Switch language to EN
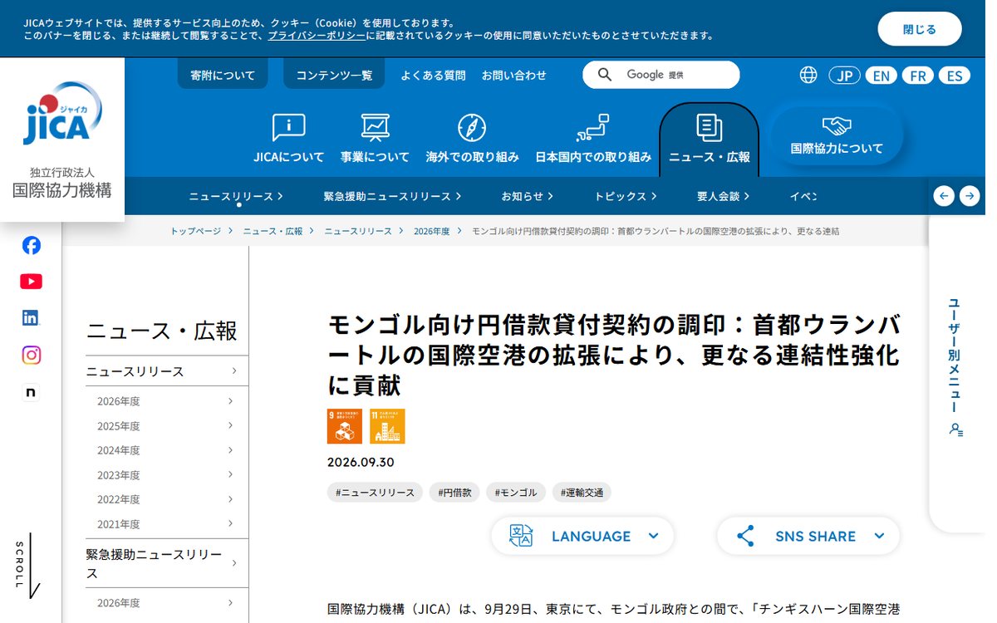This screenshot has width=997, height=623. (881, 76)
